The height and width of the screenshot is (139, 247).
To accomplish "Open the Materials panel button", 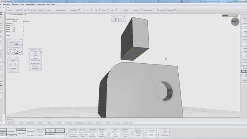I will [21, 133].
